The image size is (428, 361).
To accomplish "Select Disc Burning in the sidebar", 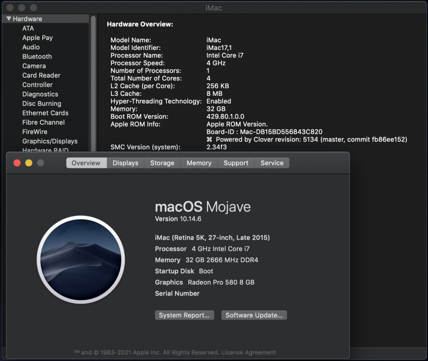I will click(x=42, y=103).
